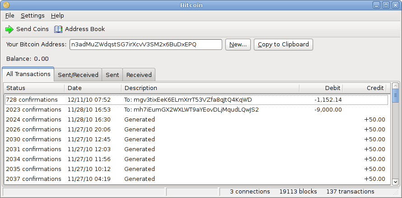
Task: Click the green Send Coins arrow icon
Action: tap(9, 29)
